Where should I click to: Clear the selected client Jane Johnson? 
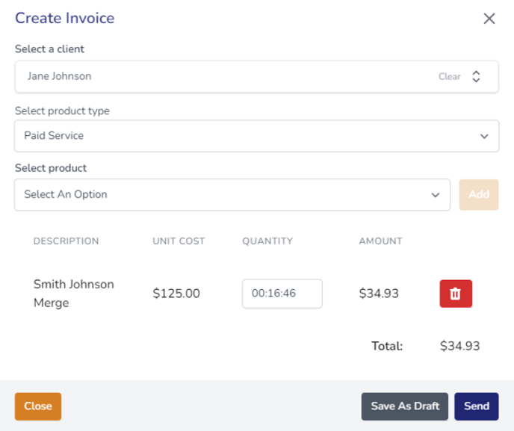click(x=450, y=76)
